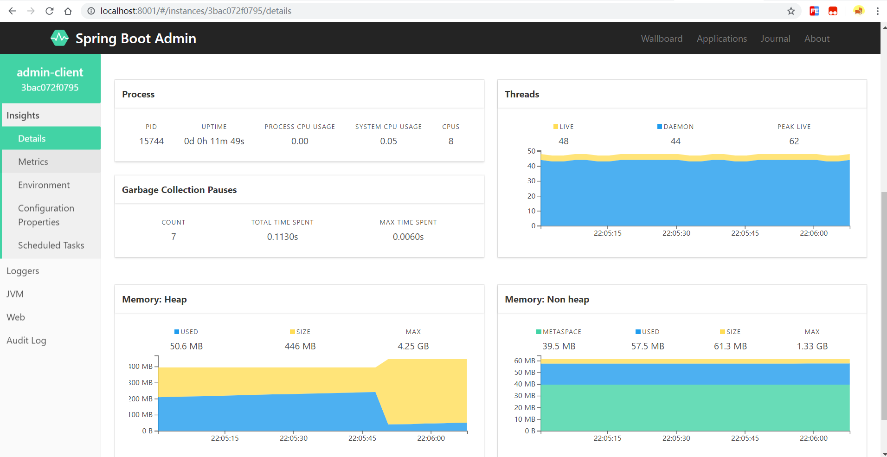This screenshot has height=457, width=887.
Task: Open the Wallboard page
Action: (x=662, y=39)
